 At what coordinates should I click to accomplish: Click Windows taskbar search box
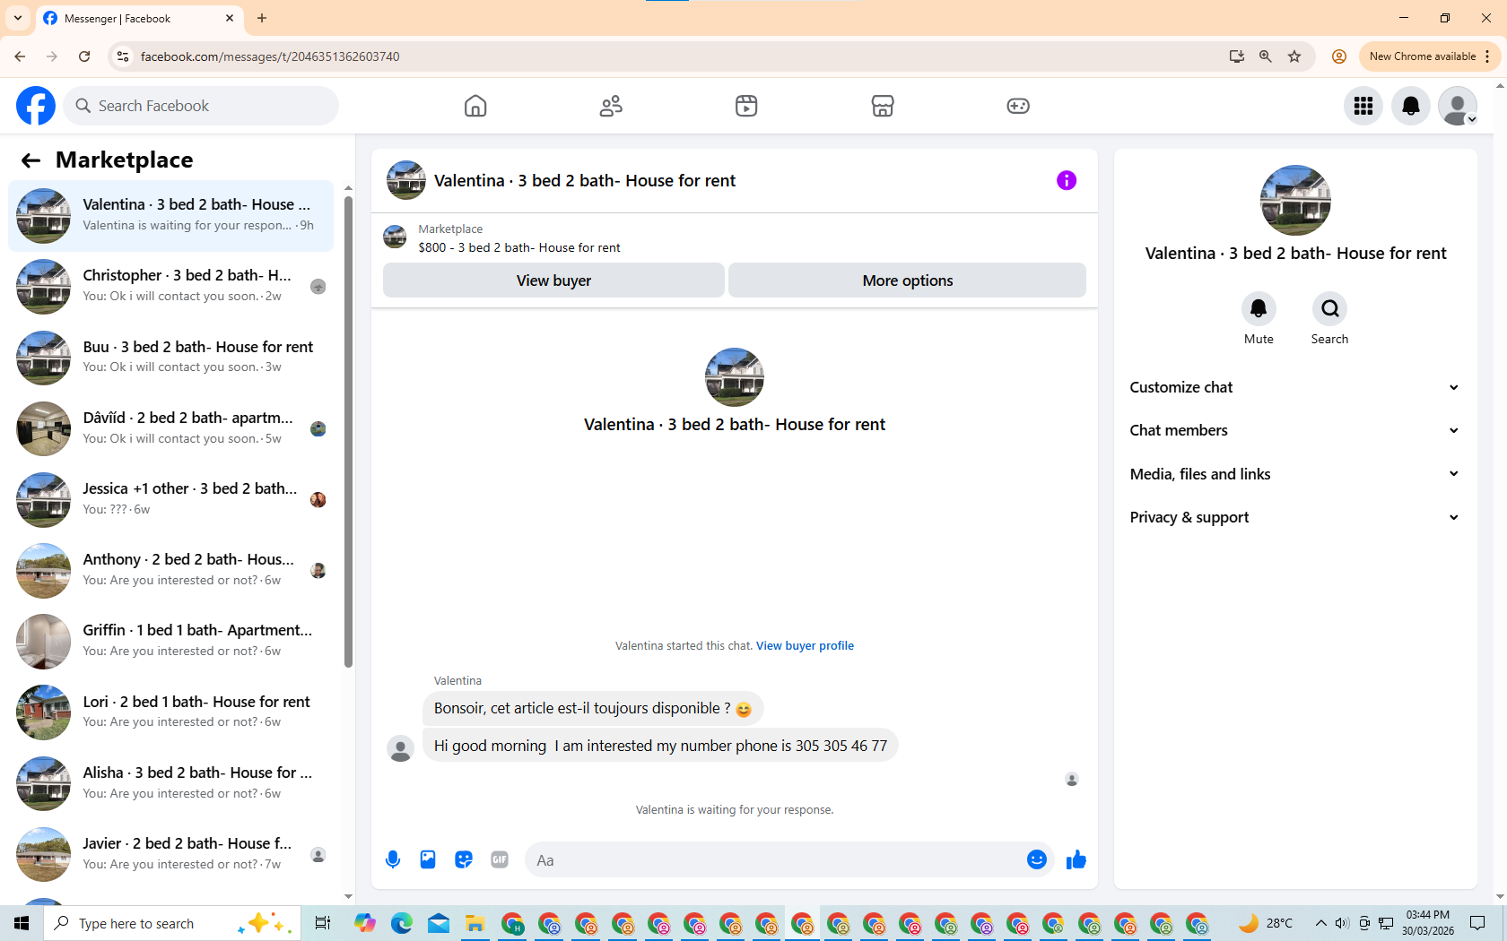[172, 923]
